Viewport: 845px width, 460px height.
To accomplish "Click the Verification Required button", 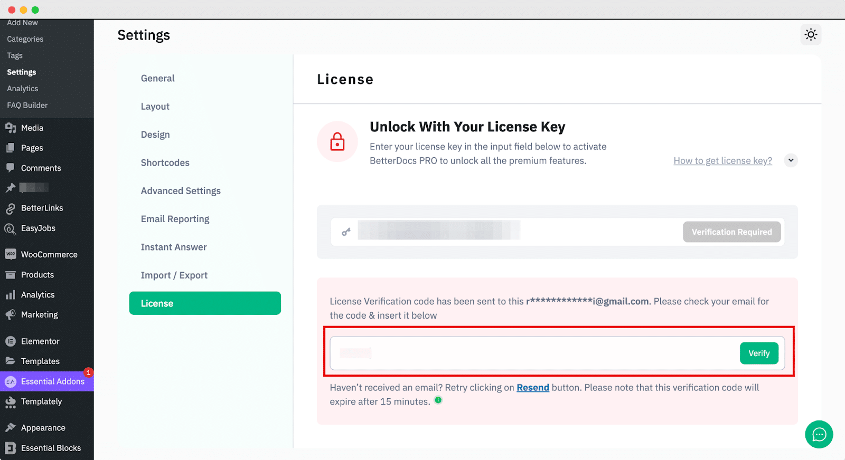I will point(731,232).
